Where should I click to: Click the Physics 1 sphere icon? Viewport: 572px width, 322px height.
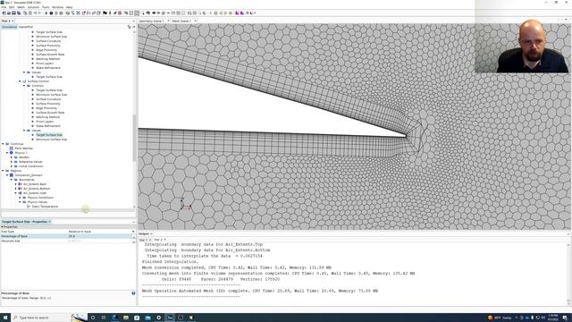12,153
